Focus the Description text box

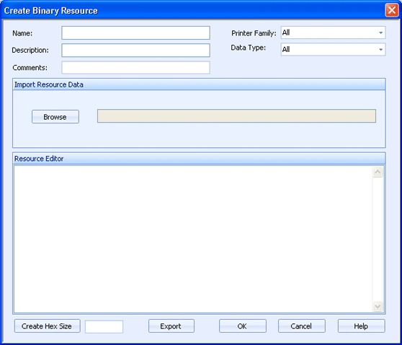pos(135,50)
